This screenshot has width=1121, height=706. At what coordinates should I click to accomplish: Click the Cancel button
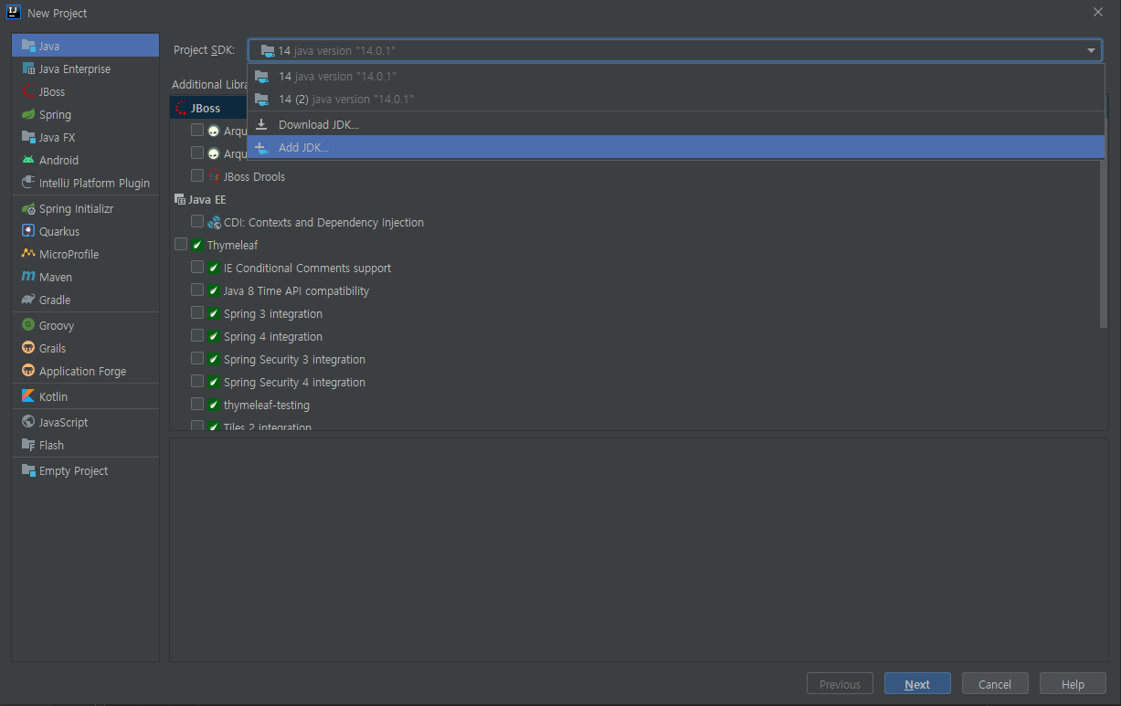coord(995,684)
